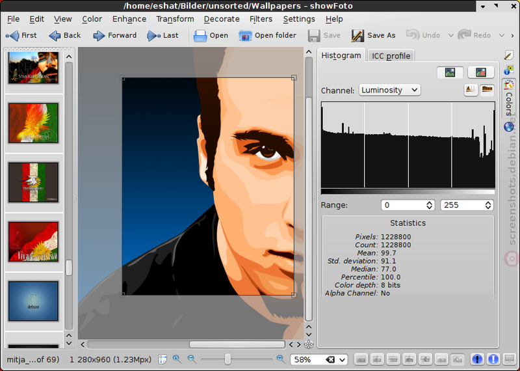Select the blue debian wallpaper thumbnail
The width and height of the screenshot is (520, 371).
coord(33,301)
